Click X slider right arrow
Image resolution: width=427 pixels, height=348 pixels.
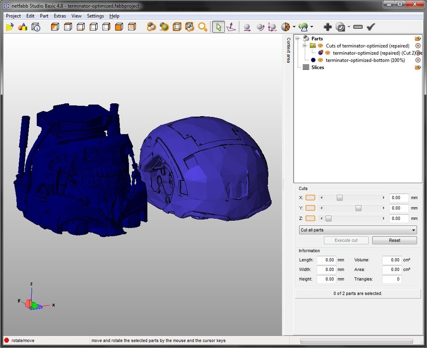click(x=384, y=198)
